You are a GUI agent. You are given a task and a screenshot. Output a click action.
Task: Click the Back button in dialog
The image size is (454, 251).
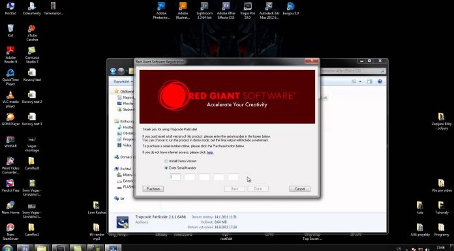pos(235,189)
